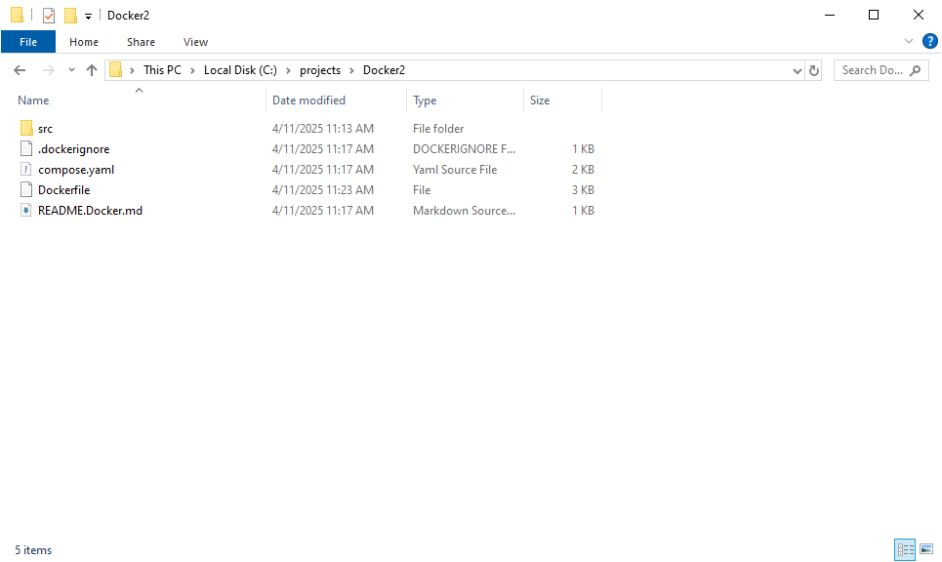942x562 pixels.
Task: Select the .dockerignore file name
Action: click(74, 149)
